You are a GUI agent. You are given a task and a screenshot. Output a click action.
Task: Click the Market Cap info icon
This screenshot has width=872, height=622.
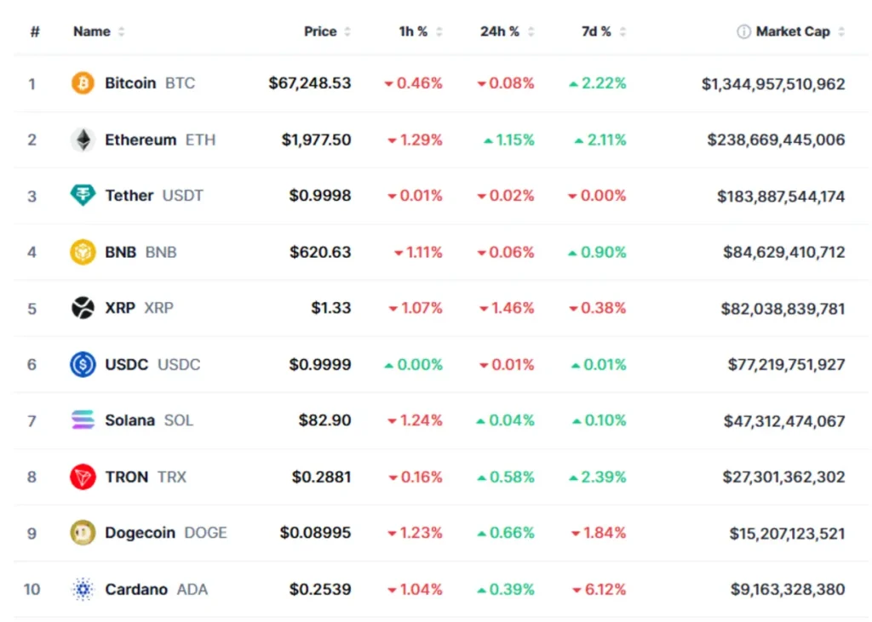pos(743,31)
